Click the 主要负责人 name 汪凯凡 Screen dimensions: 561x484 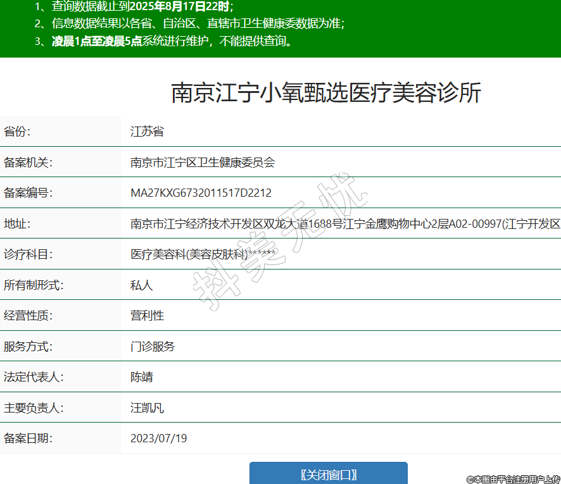pos(147,407)
